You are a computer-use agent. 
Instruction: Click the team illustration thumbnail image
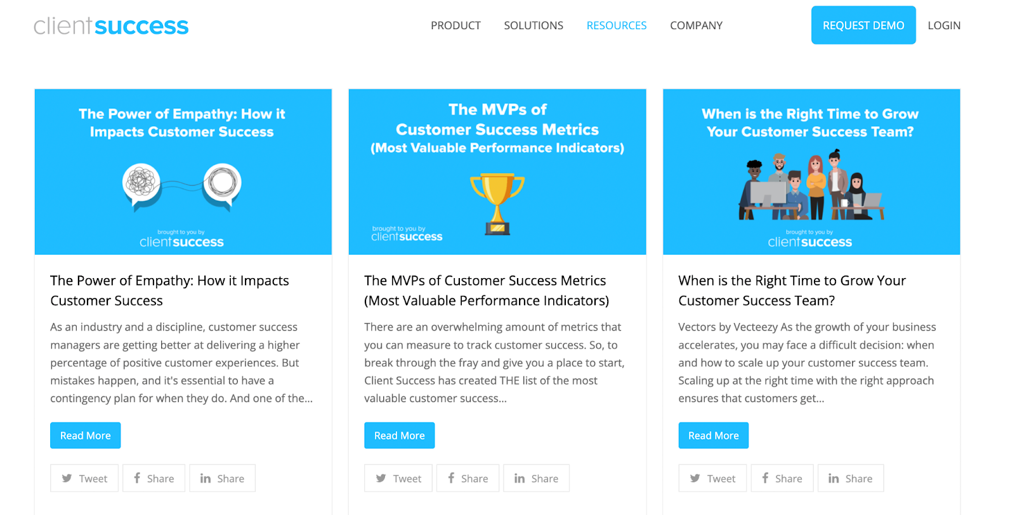(x=811, y=172)
